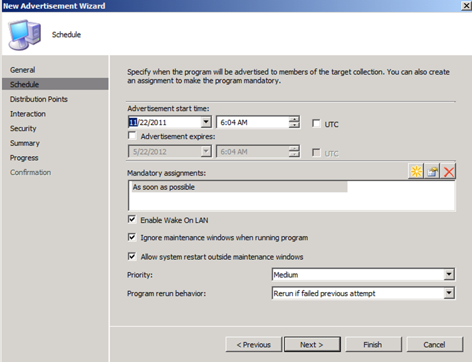472x362 pixels.
Task: Select the Progress wizard step
Action: click(x=24, y=157)
